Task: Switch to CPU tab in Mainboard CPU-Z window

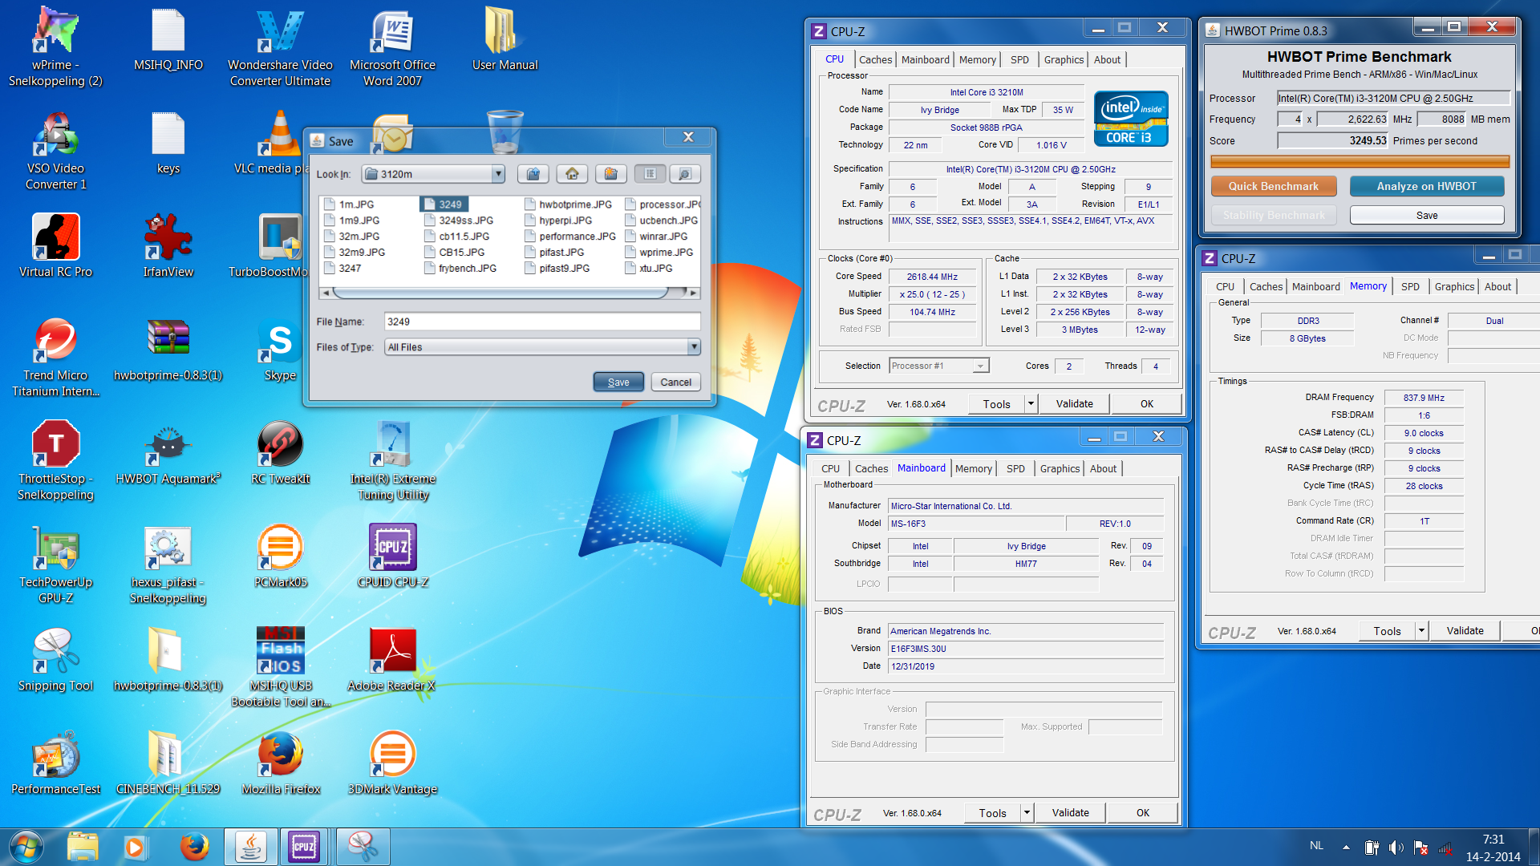Action: click(830, 468)
